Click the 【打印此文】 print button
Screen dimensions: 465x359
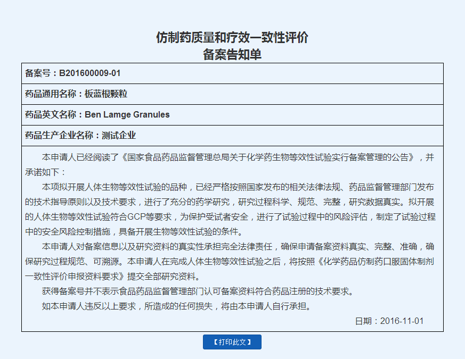coord(232,342)
